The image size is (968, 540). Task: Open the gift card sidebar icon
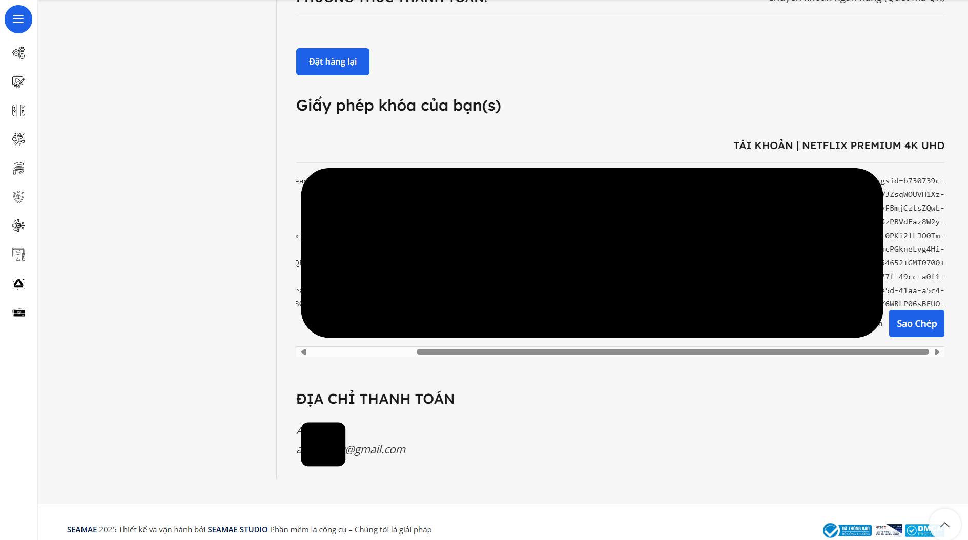[x=18, y=313]
